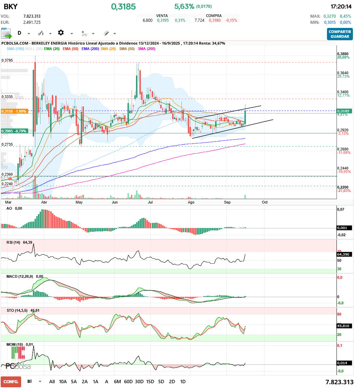Click the 0,3335 price level label
This screenshot has height=389, width=358.
click(x=7, y=97)
